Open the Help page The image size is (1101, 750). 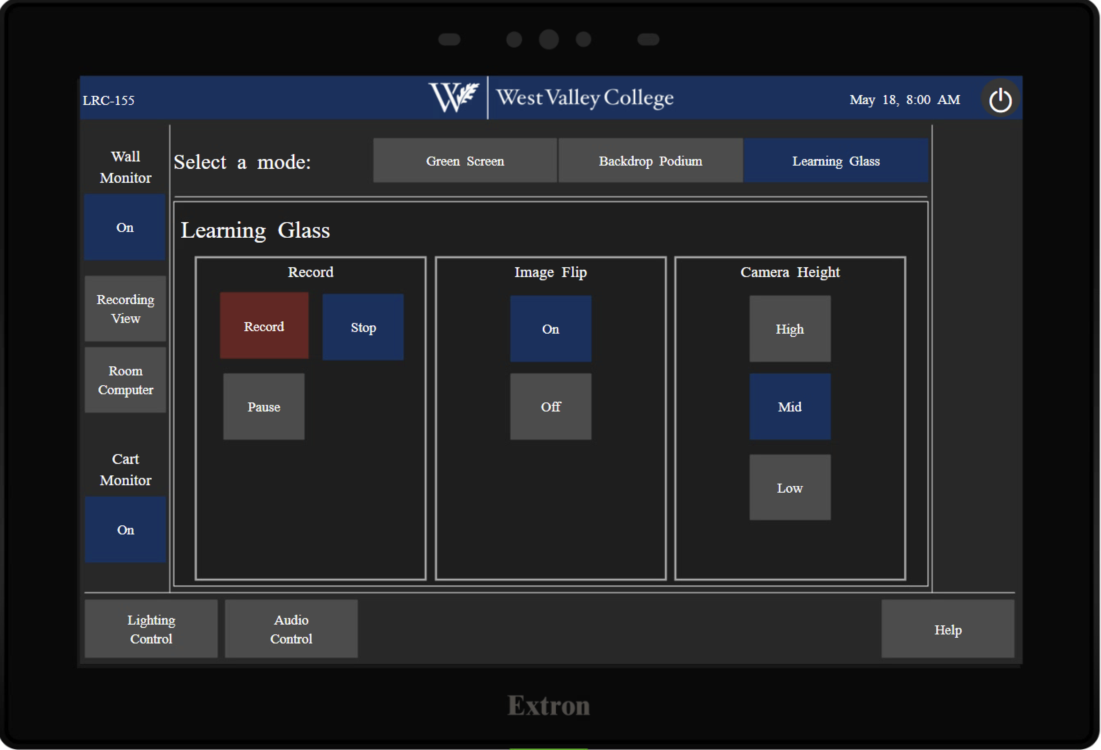948,629
